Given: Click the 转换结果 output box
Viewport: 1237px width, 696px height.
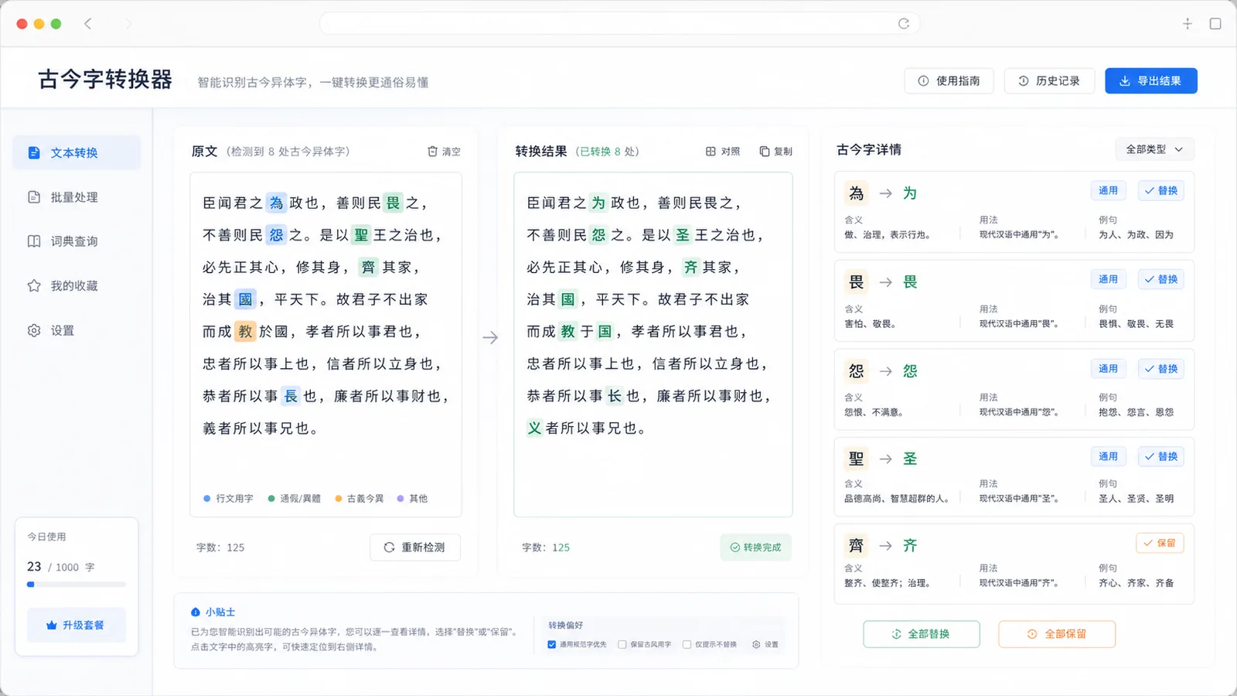Looking at the screenshot, I should point(653,344).
